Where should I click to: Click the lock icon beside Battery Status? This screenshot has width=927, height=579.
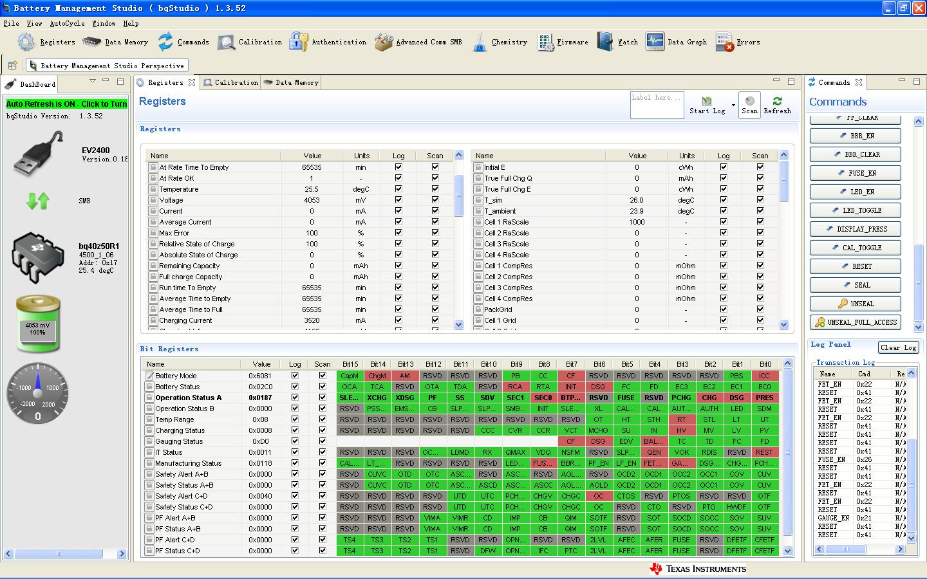tap(149, 387)
